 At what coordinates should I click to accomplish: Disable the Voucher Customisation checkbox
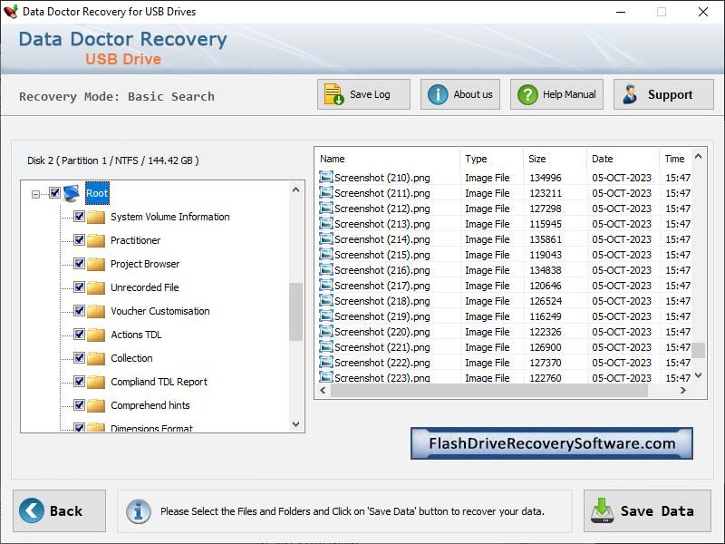(x=78, y=311)
